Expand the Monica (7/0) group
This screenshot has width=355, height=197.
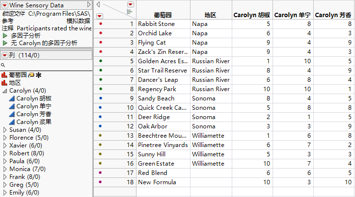point(5,169)
